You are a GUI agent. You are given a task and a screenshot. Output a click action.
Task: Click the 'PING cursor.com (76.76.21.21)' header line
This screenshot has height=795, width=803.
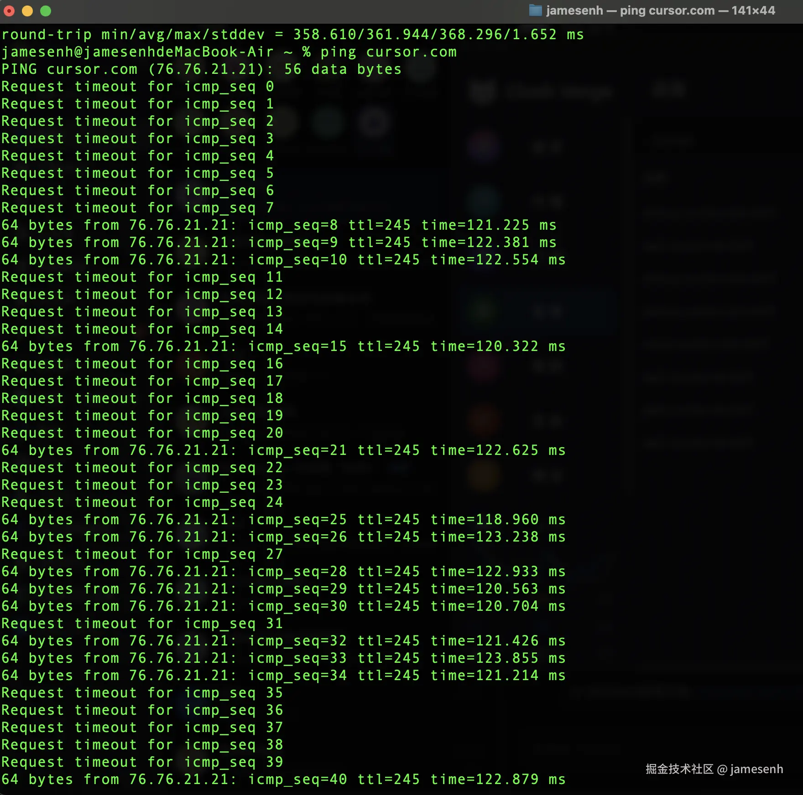[201, 69]
